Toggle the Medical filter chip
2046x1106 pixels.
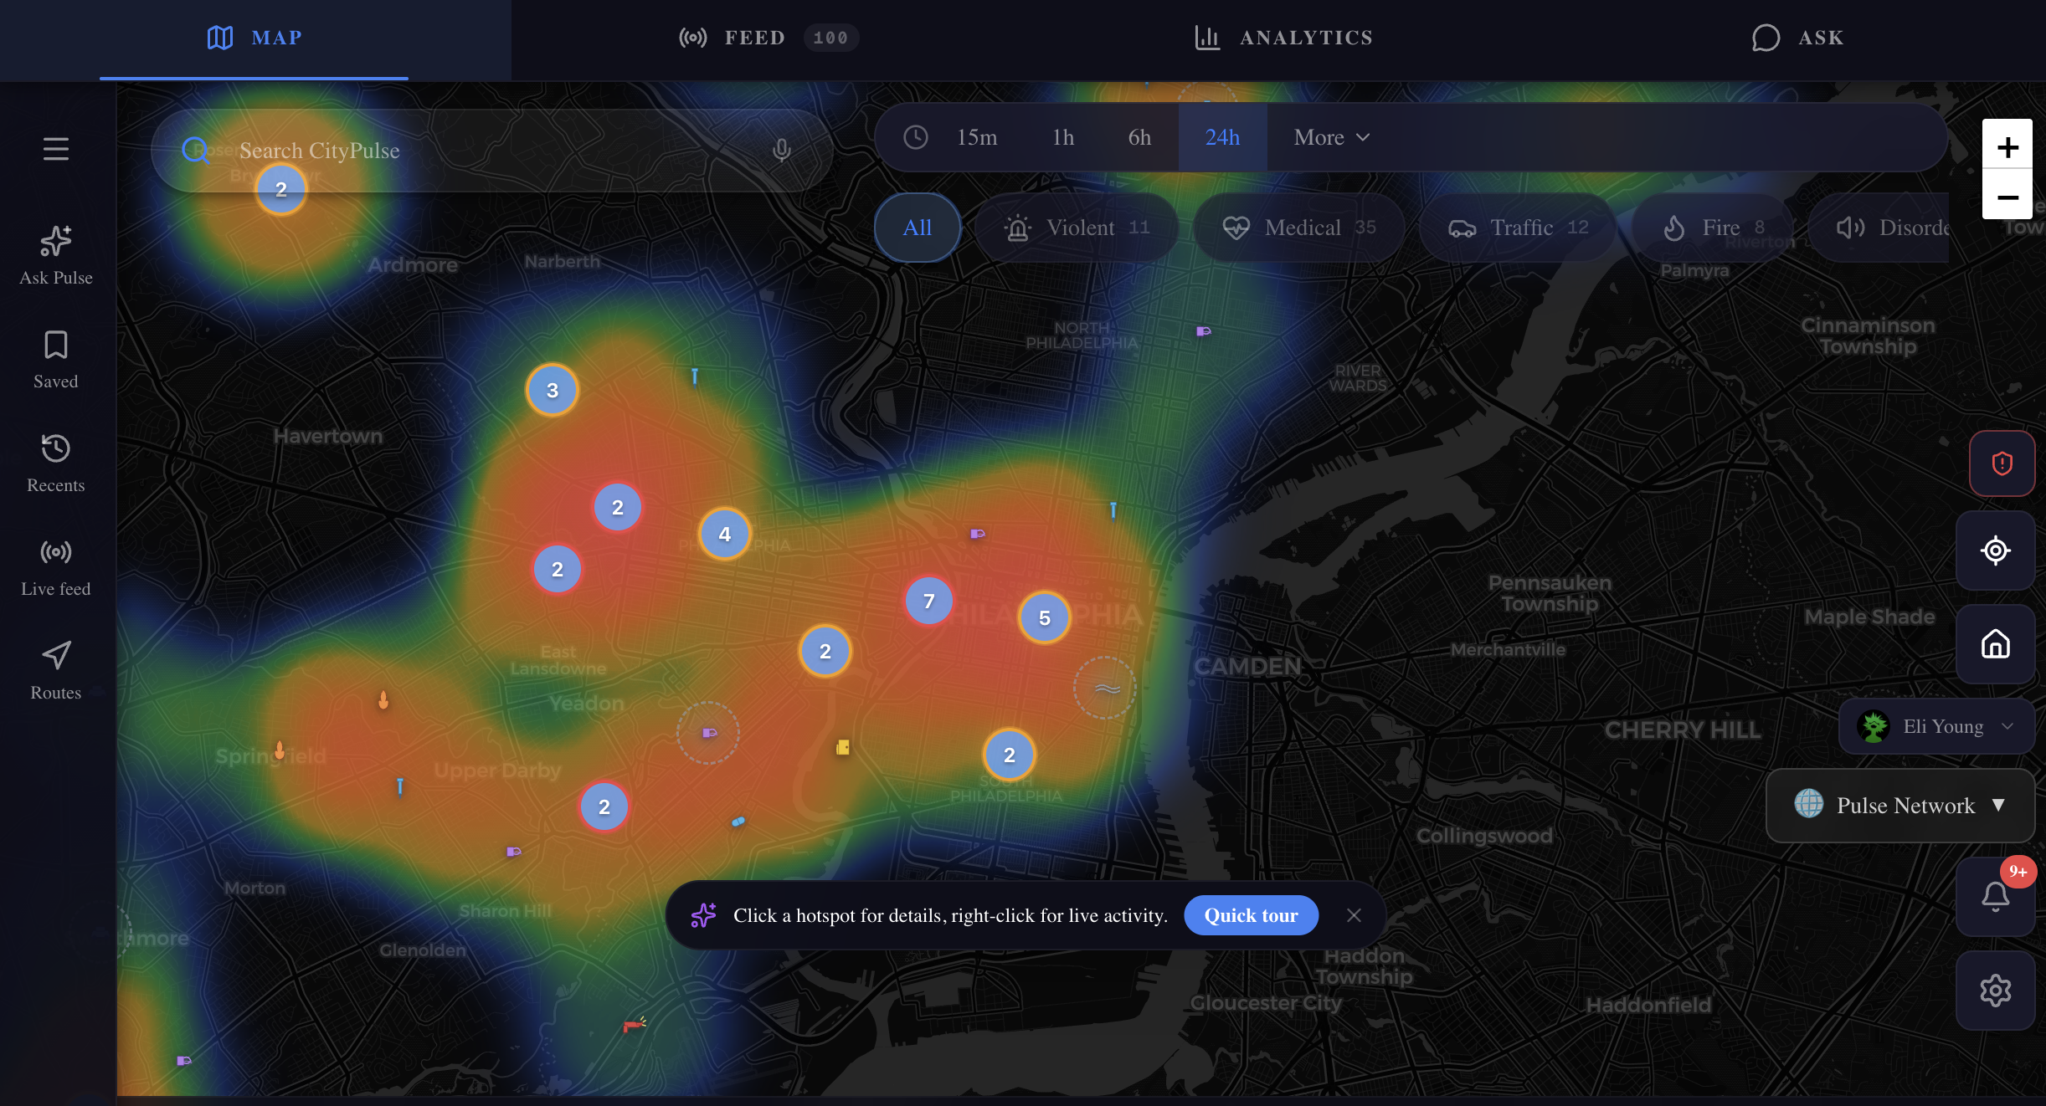pyautogui.click(x=1299, y=228)
